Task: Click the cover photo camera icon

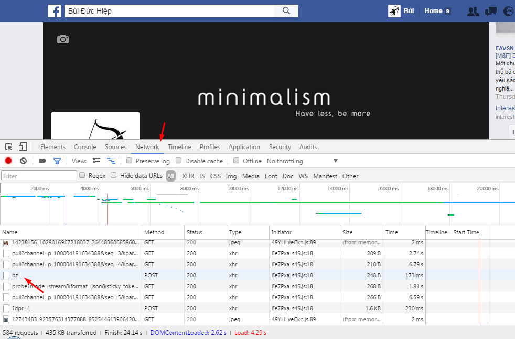Action: pyautogui.click(x=63, y=39)
